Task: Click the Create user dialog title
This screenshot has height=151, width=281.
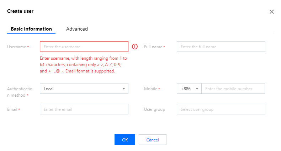Action: [20, 11]
